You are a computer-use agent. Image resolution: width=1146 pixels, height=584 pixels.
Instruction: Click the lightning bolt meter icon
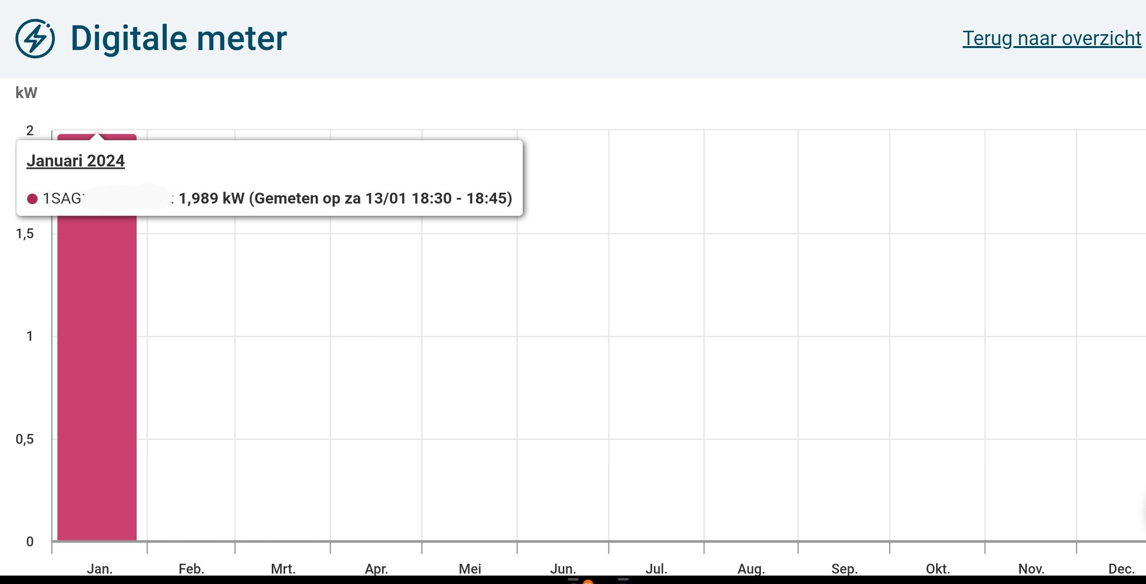coord(35,39)
